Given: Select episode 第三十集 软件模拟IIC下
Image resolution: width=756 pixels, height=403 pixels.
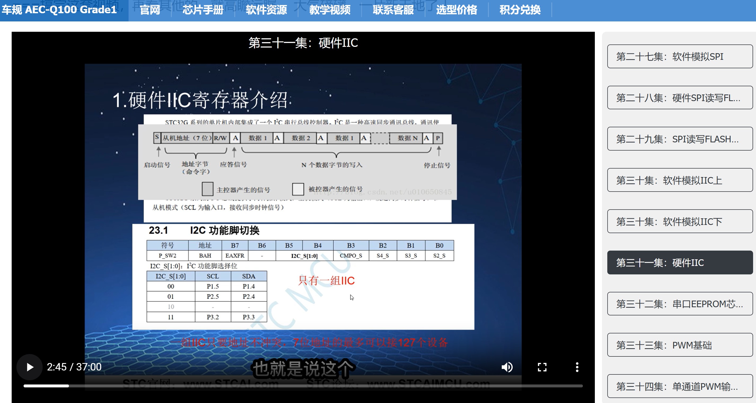Looking at the screenshot, I should 680,221.
